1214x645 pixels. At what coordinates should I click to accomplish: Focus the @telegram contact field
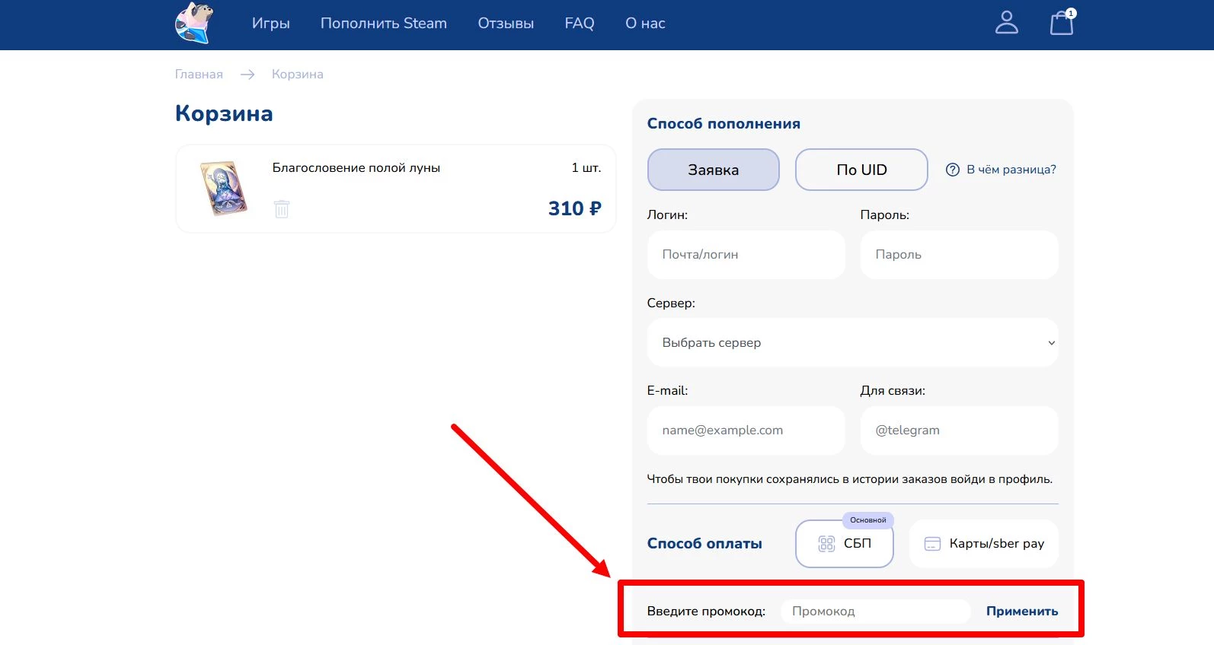tap(959, 431)
